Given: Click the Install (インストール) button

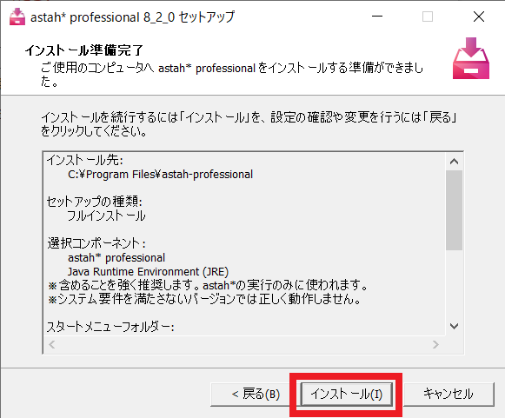Looking at the screenshot, I should click(346, 395).
